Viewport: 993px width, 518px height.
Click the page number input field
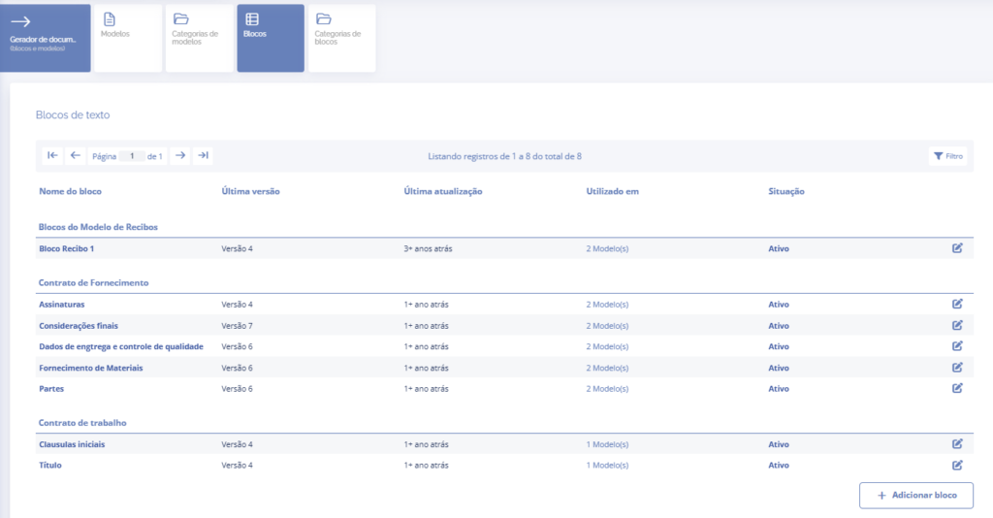point(132,156)
